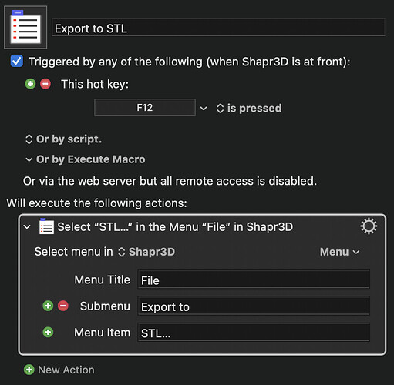Choose the Shapr3D application selector
394x385 pixels.
(x=146, y=252)
